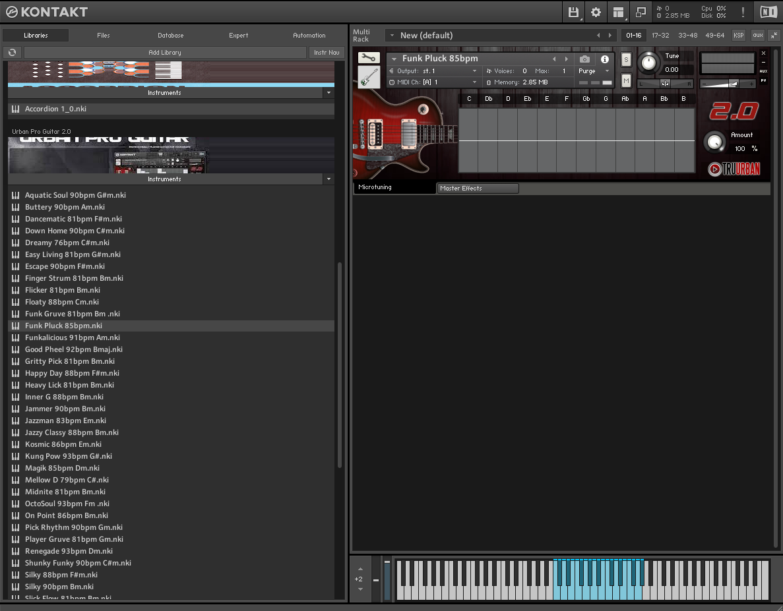This screenshot has height=611, width=783.
Task: Click Accordion library Instruments bar
Action: coord(165,93)
